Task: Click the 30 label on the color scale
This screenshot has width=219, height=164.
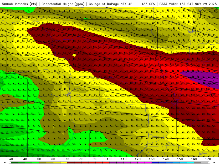Action: 11,159
